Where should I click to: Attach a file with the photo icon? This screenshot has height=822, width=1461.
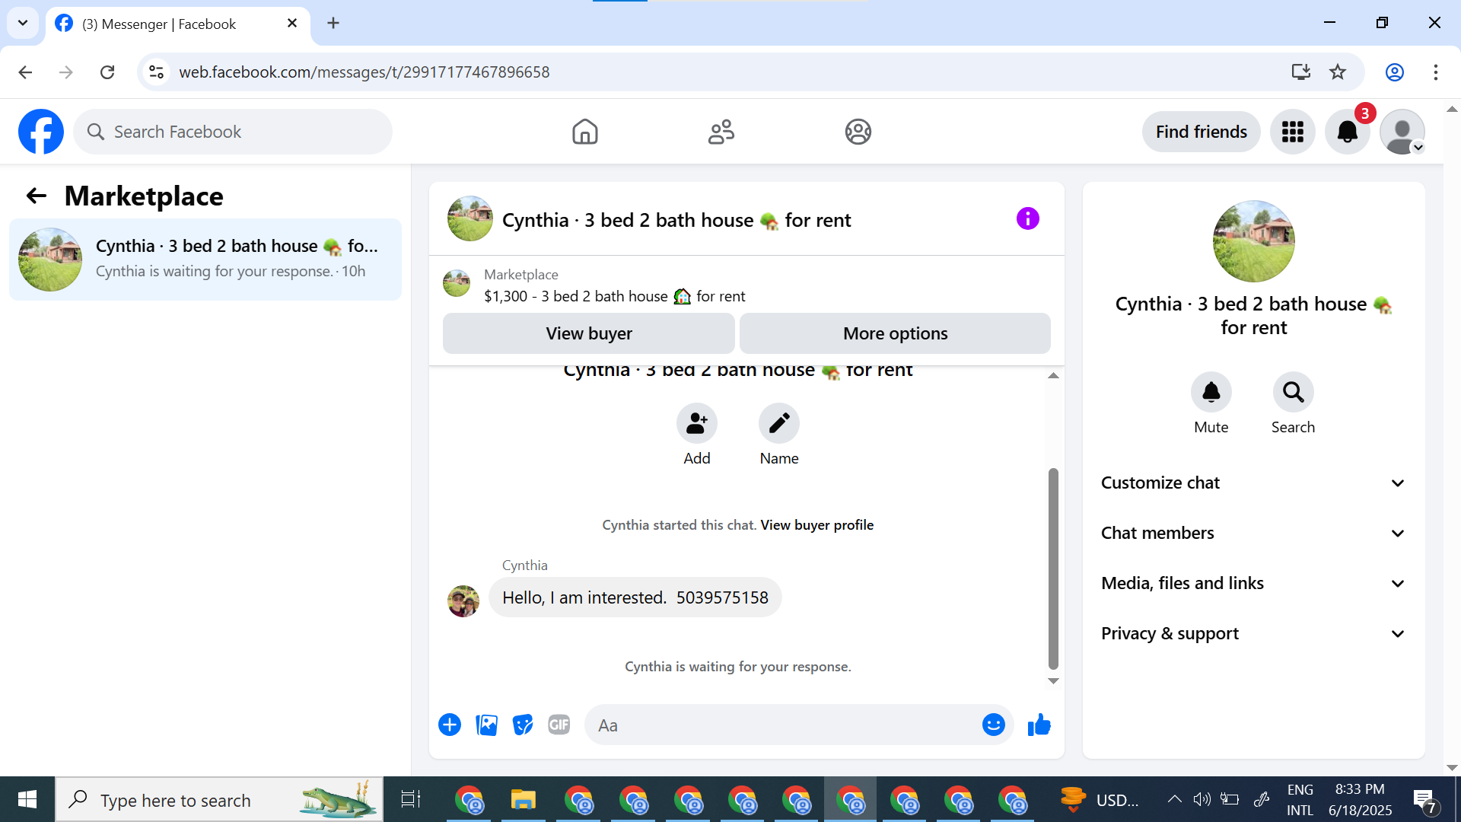click(x=486, y=725)
